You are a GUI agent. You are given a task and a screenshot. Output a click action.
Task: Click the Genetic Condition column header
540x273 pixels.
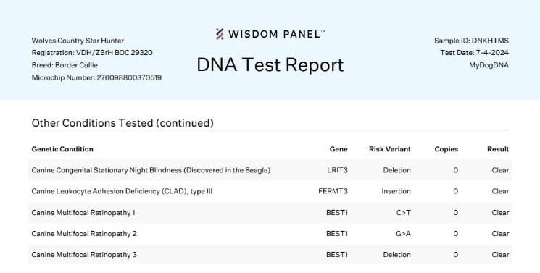click(x=62, y=149)
